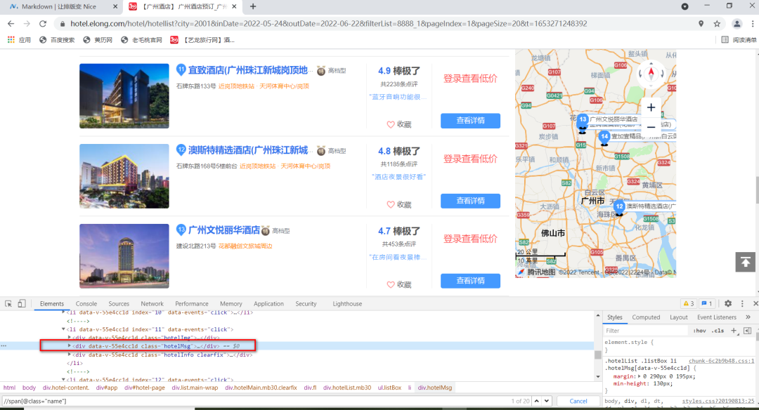The width and height of the screenshot is (759, 410).
Task: Click the DevTools warnings badge showing 3
Action: pyautogui.click(x=688, y=303)
